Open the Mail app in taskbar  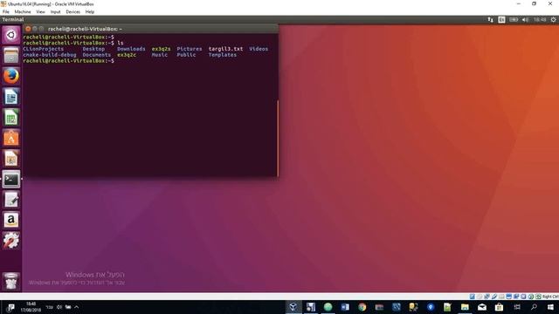482,307
